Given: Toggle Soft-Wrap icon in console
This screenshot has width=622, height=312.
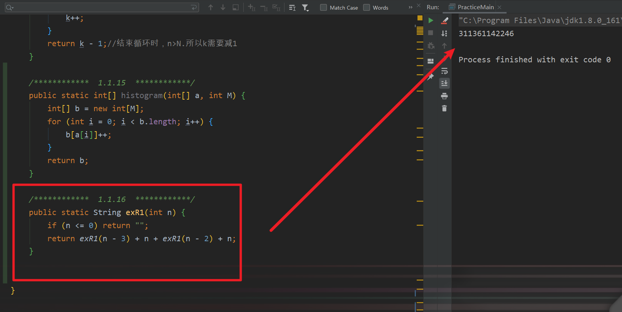Looking at the screenshot, I should (x=444, y=71).
